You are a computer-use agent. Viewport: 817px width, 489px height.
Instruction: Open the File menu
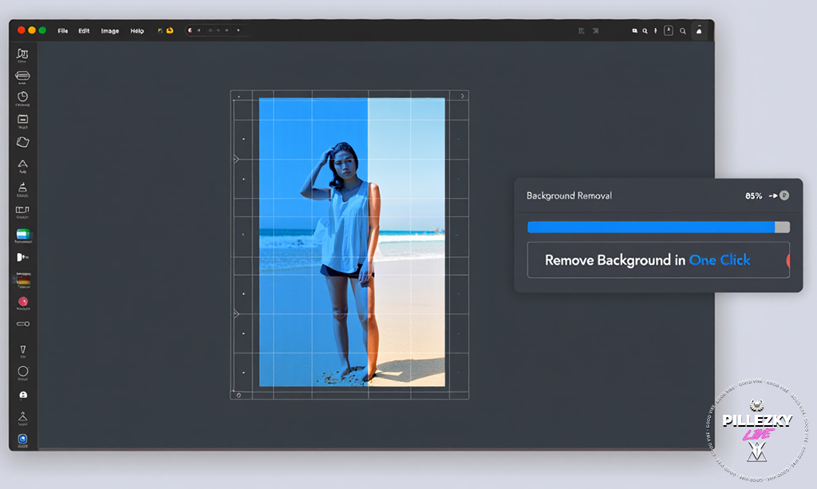(63, 31)
